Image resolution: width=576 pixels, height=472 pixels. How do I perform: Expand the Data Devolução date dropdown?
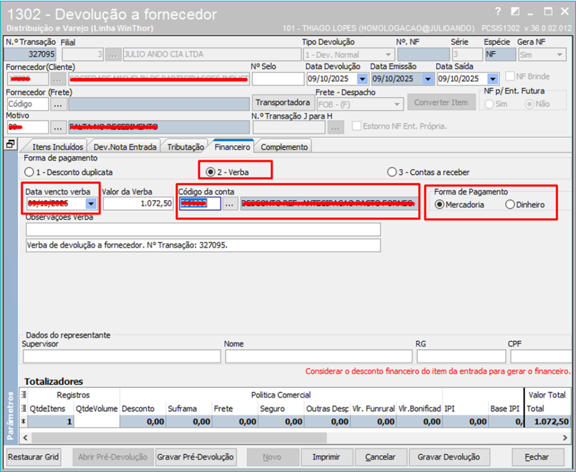coord(362,79)
